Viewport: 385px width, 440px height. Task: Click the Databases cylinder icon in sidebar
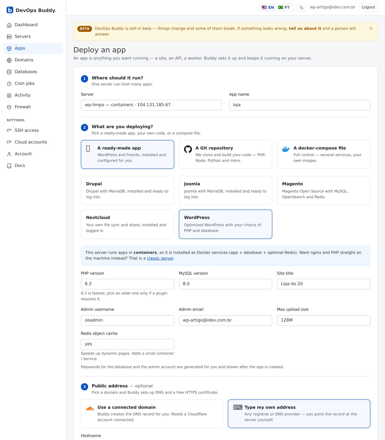[x=9, y=72]
